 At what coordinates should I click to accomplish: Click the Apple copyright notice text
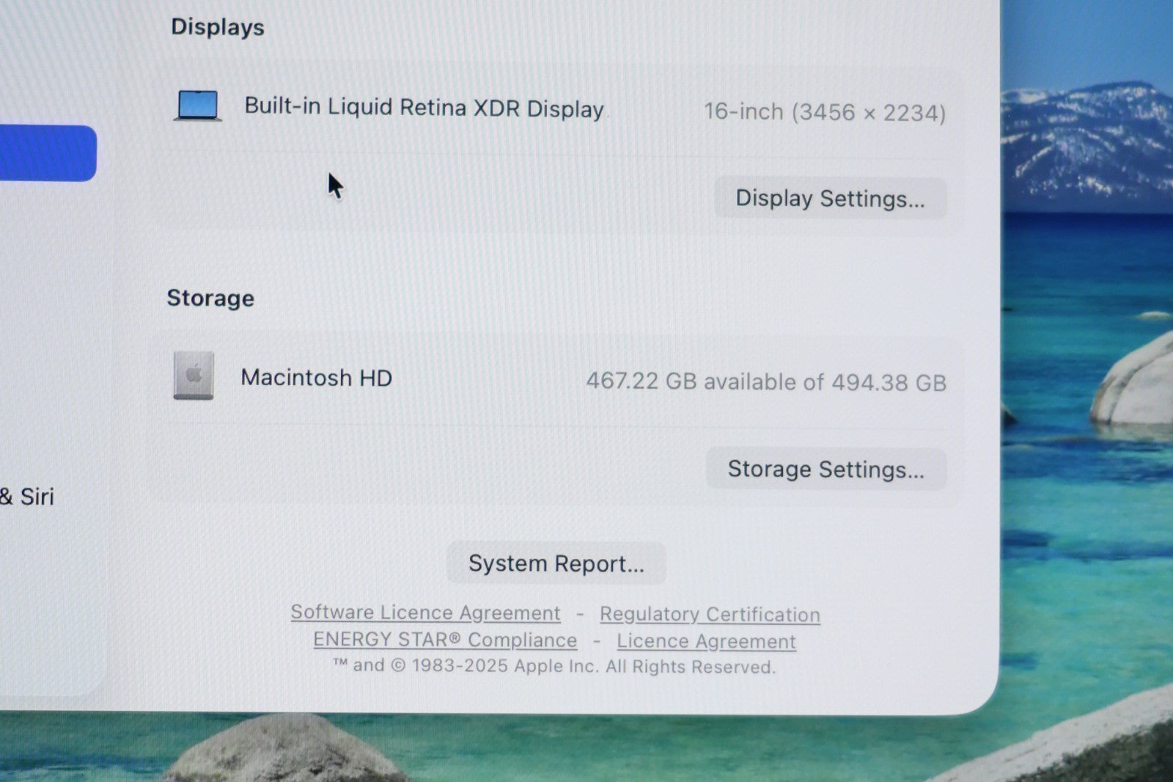pyautogui.click(x=554, y=666)
